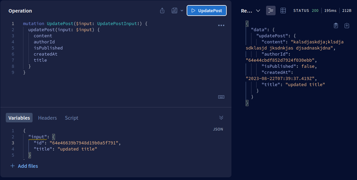Click the save operation disk icon
The height and width of the screenshot is (180, 357).
pos(174,11)
